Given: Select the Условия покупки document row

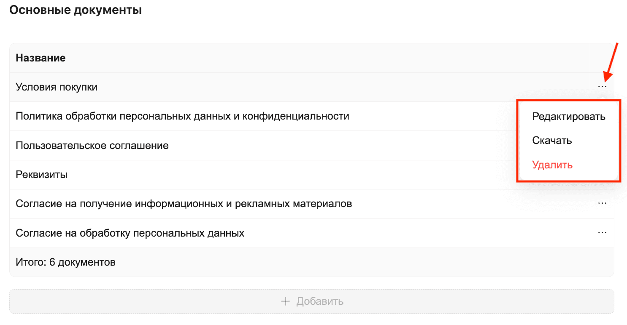Looking at the screenshot, I should pyautogui.click(x=57, y=87).
